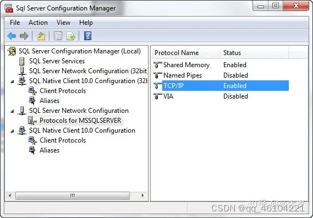Click the SQL Server Network Configuration (32bit) icon

pyautogui.click(x=22, y=71)
